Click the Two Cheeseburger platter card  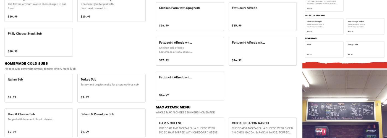coord(324,26)
